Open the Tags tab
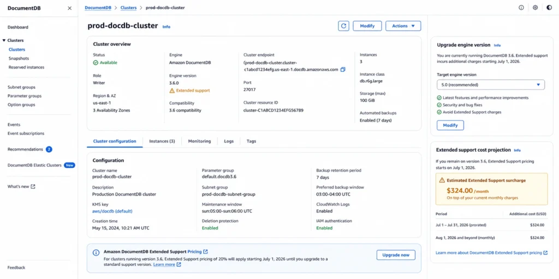This screenshot has width=559, height=279. coord(251,141)
